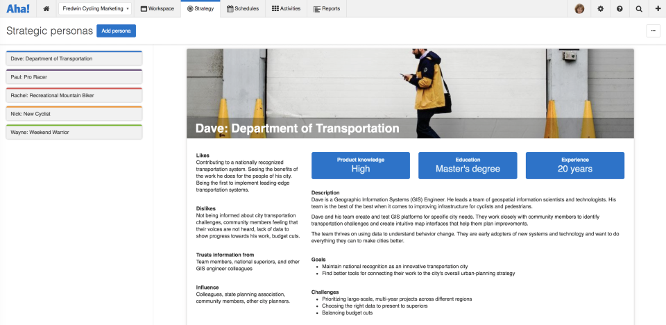This screenshot has height=325, width=666.
Task: Open the user avatar menu
Action: coord(579,8)
